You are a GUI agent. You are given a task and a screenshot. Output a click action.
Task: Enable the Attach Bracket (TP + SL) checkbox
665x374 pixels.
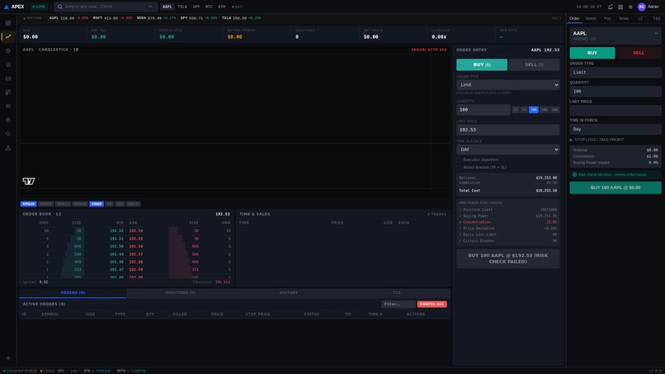tap(459, 168)
